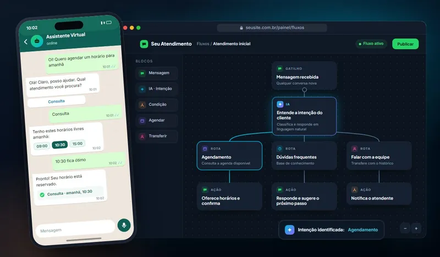Select the Responde e sugere o próximo passo node

[x=304, y=196]
